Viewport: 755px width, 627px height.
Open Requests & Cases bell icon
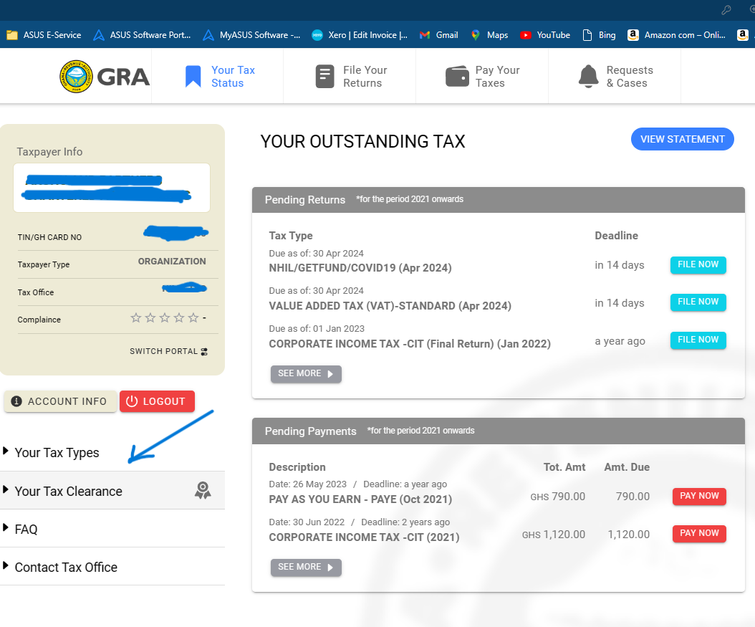(588, 77)
